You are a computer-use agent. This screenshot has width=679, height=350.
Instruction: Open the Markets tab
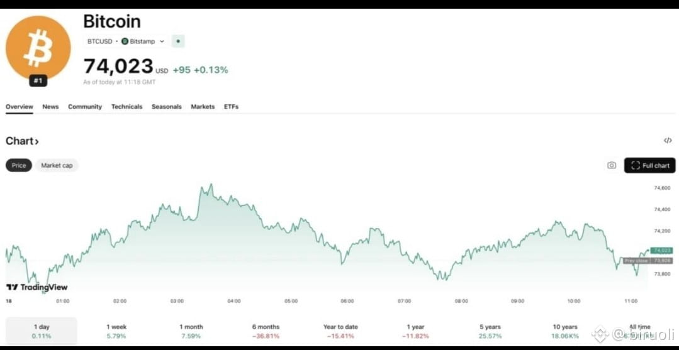tap(203, 106)
